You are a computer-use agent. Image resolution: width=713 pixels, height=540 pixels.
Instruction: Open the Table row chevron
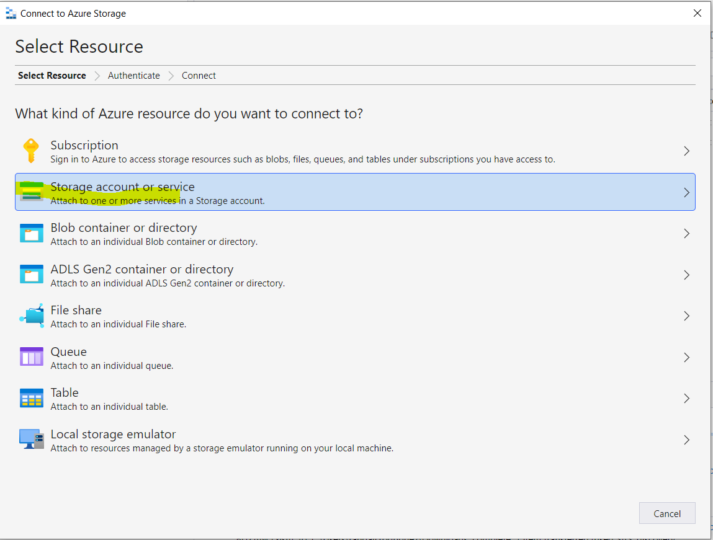686,398
